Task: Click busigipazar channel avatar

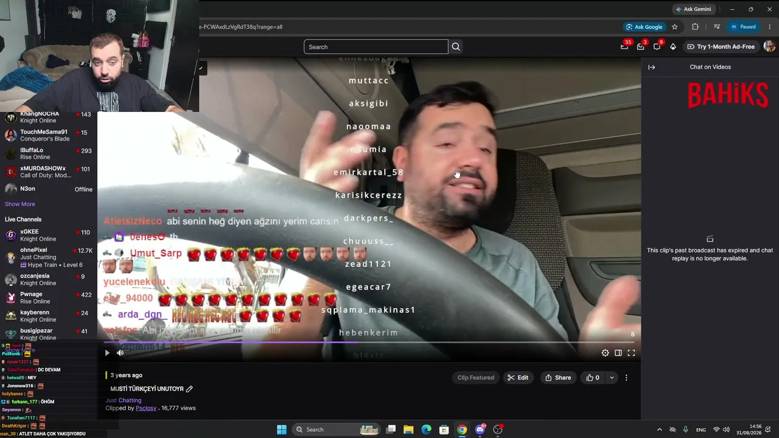Action: 11,334
